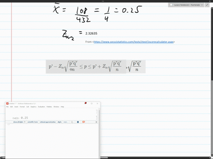The image size is (213, 159).
Task: Select the smaller cropped square-root formula image
Action: click(136, 67)
